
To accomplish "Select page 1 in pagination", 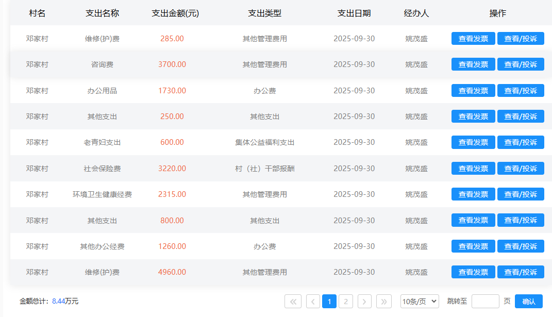I will point(329,302).
